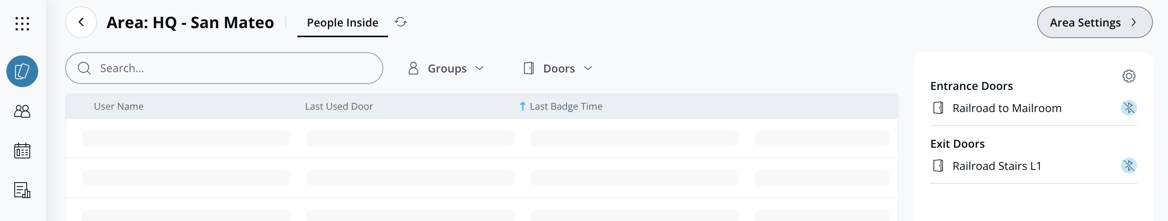The height and width of the screenshot is (221, 1168).
Task: Select the highlighted access cards sidebar icon
Action: 22,71
